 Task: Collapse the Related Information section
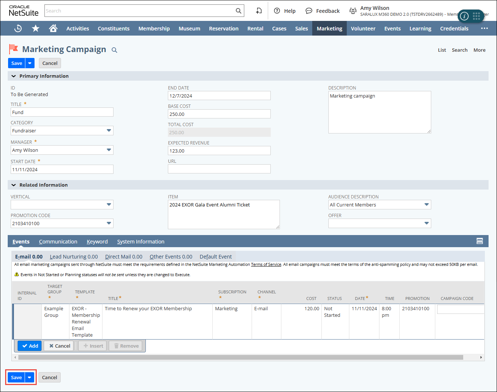pos(14,185)
